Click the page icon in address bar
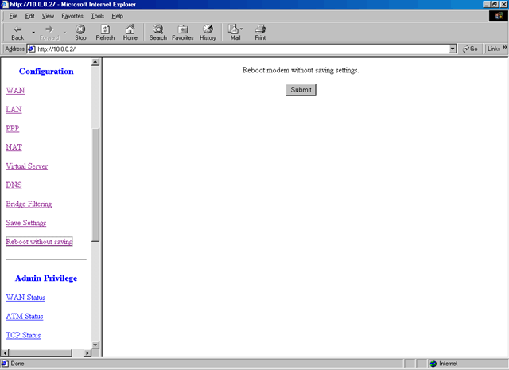This screenshot has height=370, width=509. coord(32,49)
